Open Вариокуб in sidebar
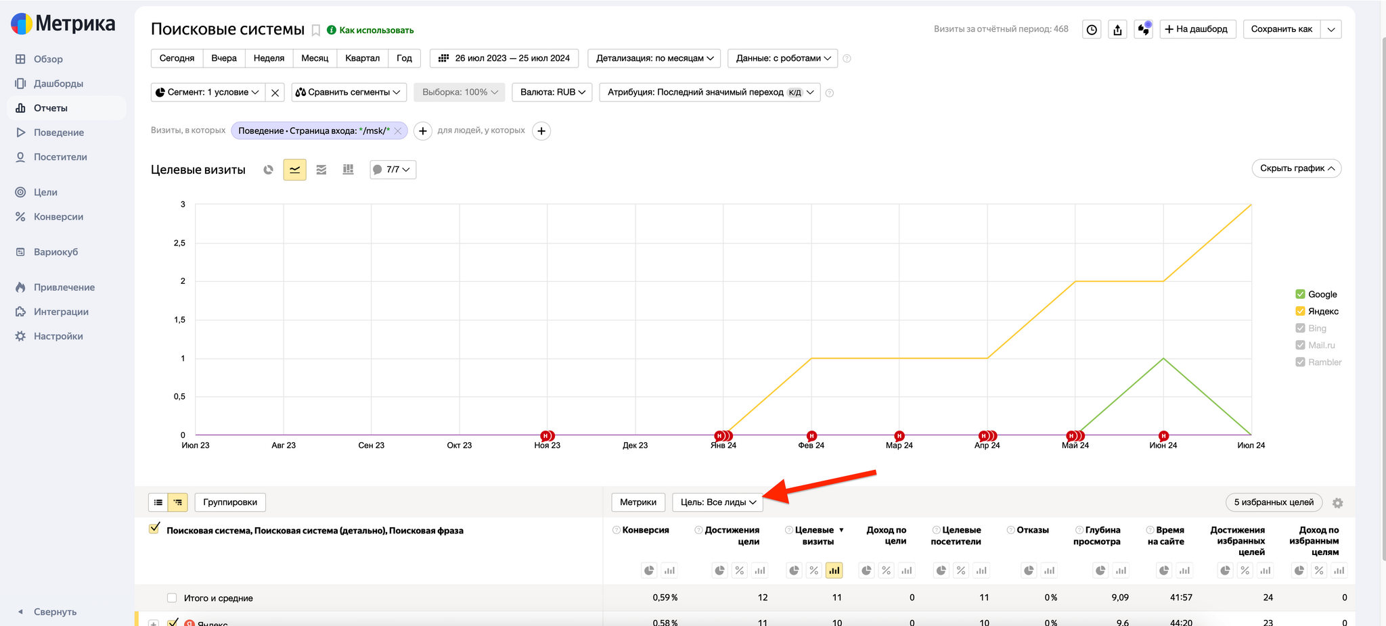The image size is (1386, 626). click(x=55, y=252)
